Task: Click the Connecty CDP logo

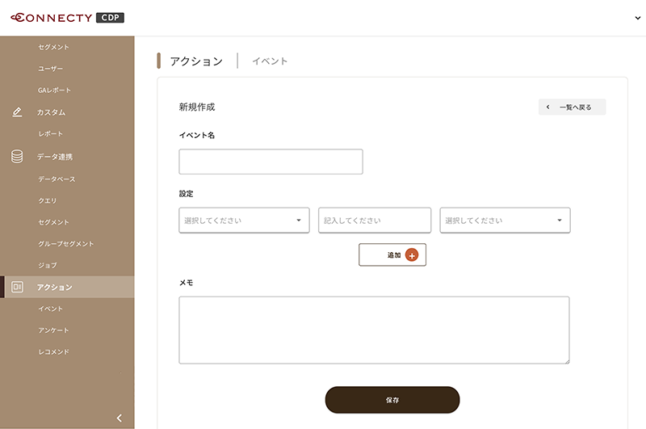Action: 67,18
